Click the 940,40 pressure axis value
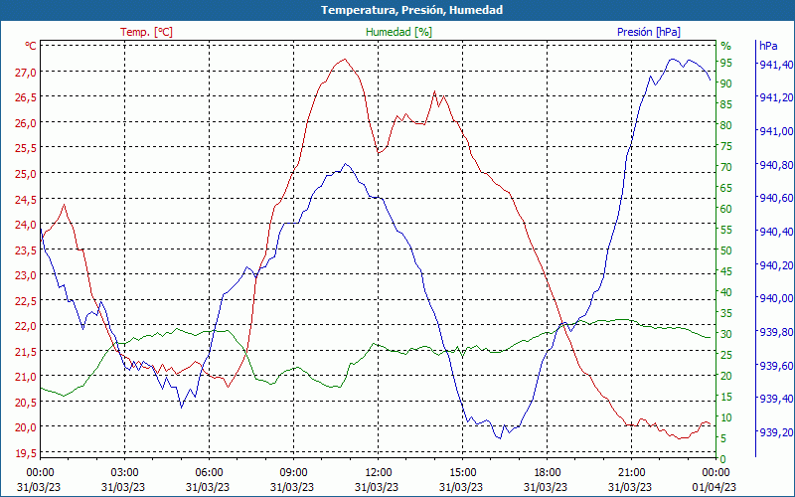 pos(776,232)
